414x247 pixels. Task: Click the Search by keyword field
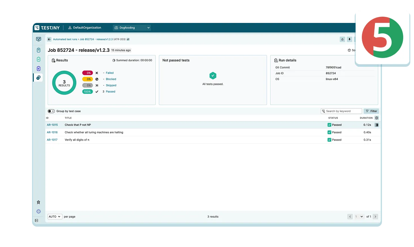(x=341, y=111)
